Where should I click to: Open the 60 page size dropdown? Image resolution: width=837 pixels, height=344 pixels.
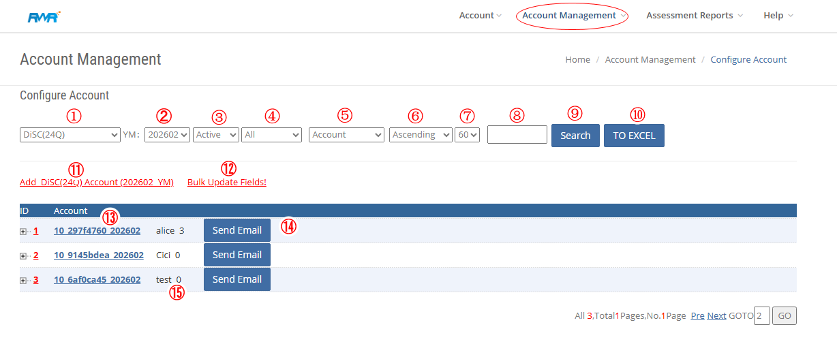(x=468, y=135)
